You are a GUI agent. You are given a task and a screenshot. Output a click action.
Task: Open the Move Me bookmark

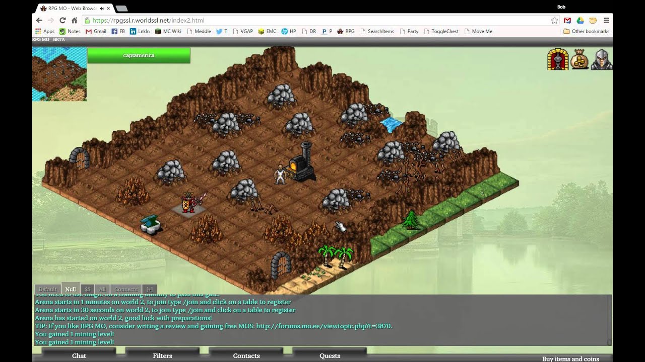[x=478, y=31]
